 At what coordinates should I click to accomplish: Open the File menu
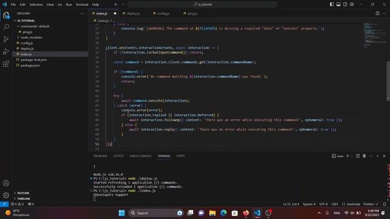(13, 4)
